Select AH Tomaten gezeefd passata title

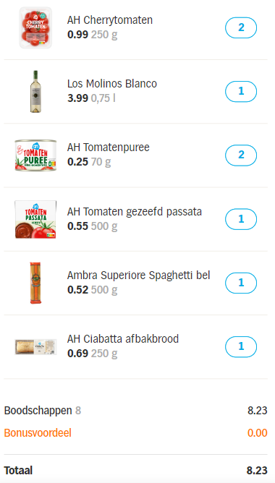pyautogui.click(x=135, y=212)
